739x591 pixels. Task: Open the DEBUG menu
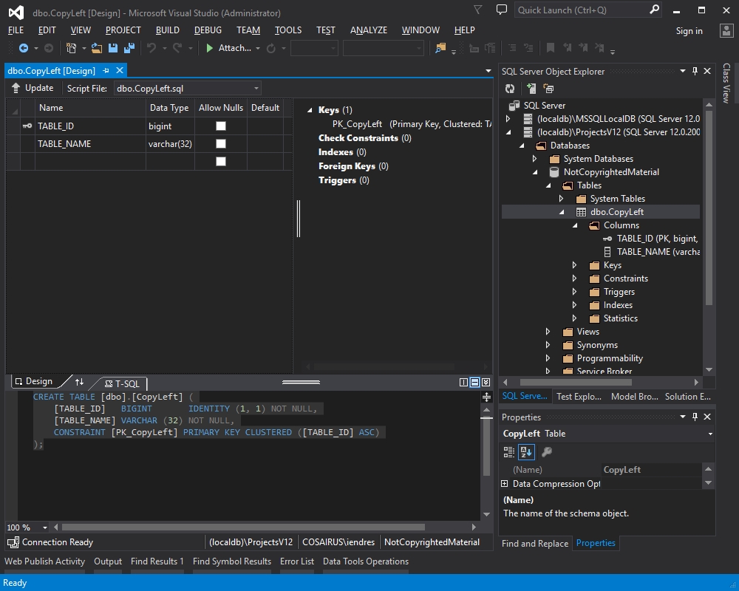tap(208, 30)
